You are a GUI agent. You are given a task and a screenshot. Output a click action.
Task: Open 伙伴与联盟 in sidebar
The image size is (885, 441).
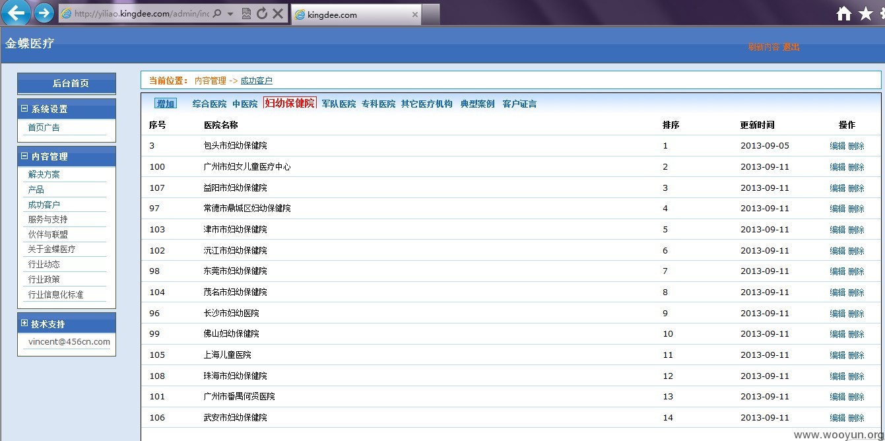[x=48, y=234]
